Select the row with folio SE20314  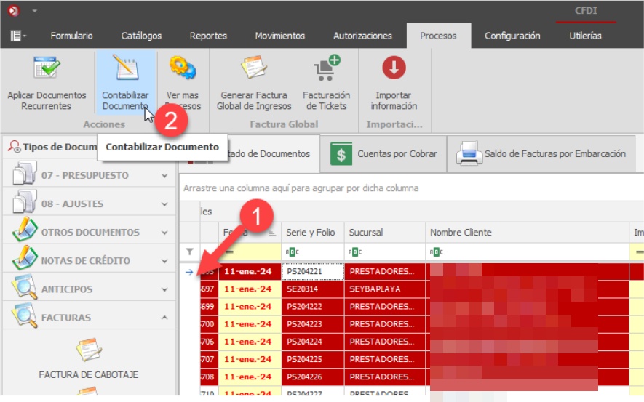[x=311, y=289]
